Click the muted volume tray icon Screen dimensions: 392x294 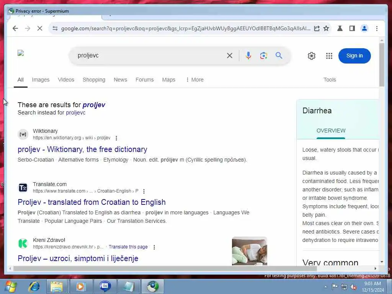(x=353, y=287)
